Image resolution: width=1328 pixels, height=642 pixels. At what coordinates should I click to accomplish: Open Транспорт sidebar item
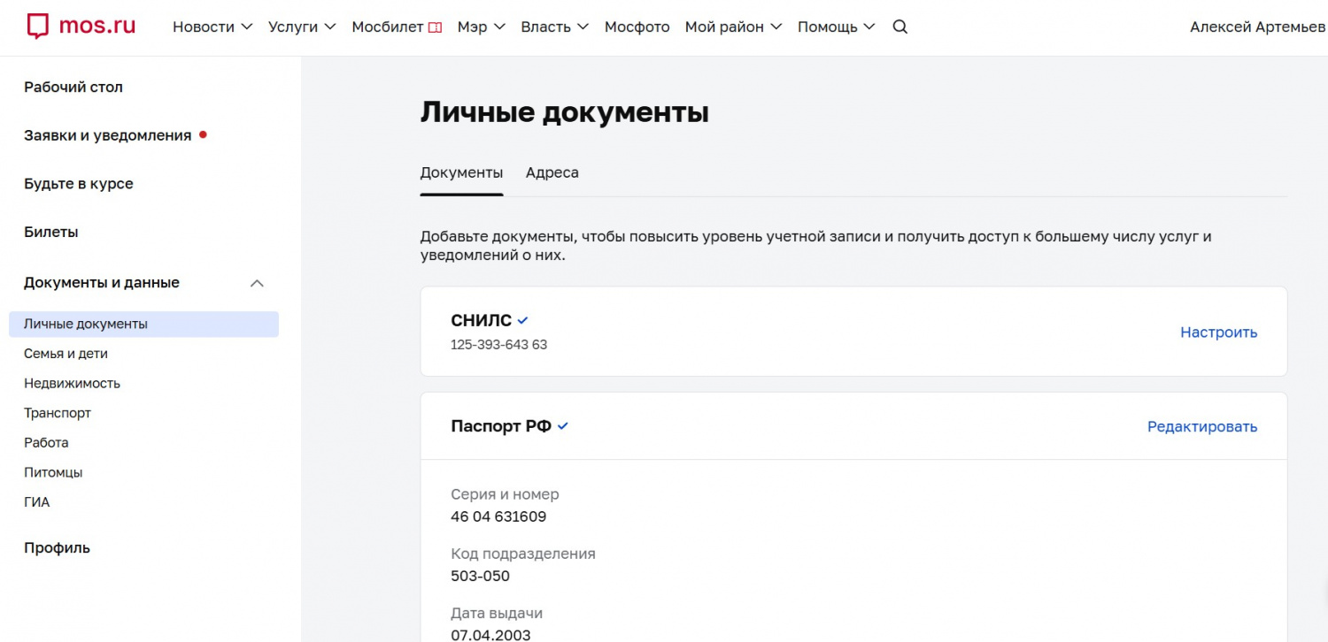tap(58, 413)
